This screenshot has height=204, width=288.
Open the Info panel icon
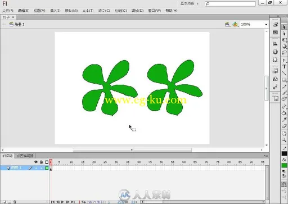[x=275, y=52]
